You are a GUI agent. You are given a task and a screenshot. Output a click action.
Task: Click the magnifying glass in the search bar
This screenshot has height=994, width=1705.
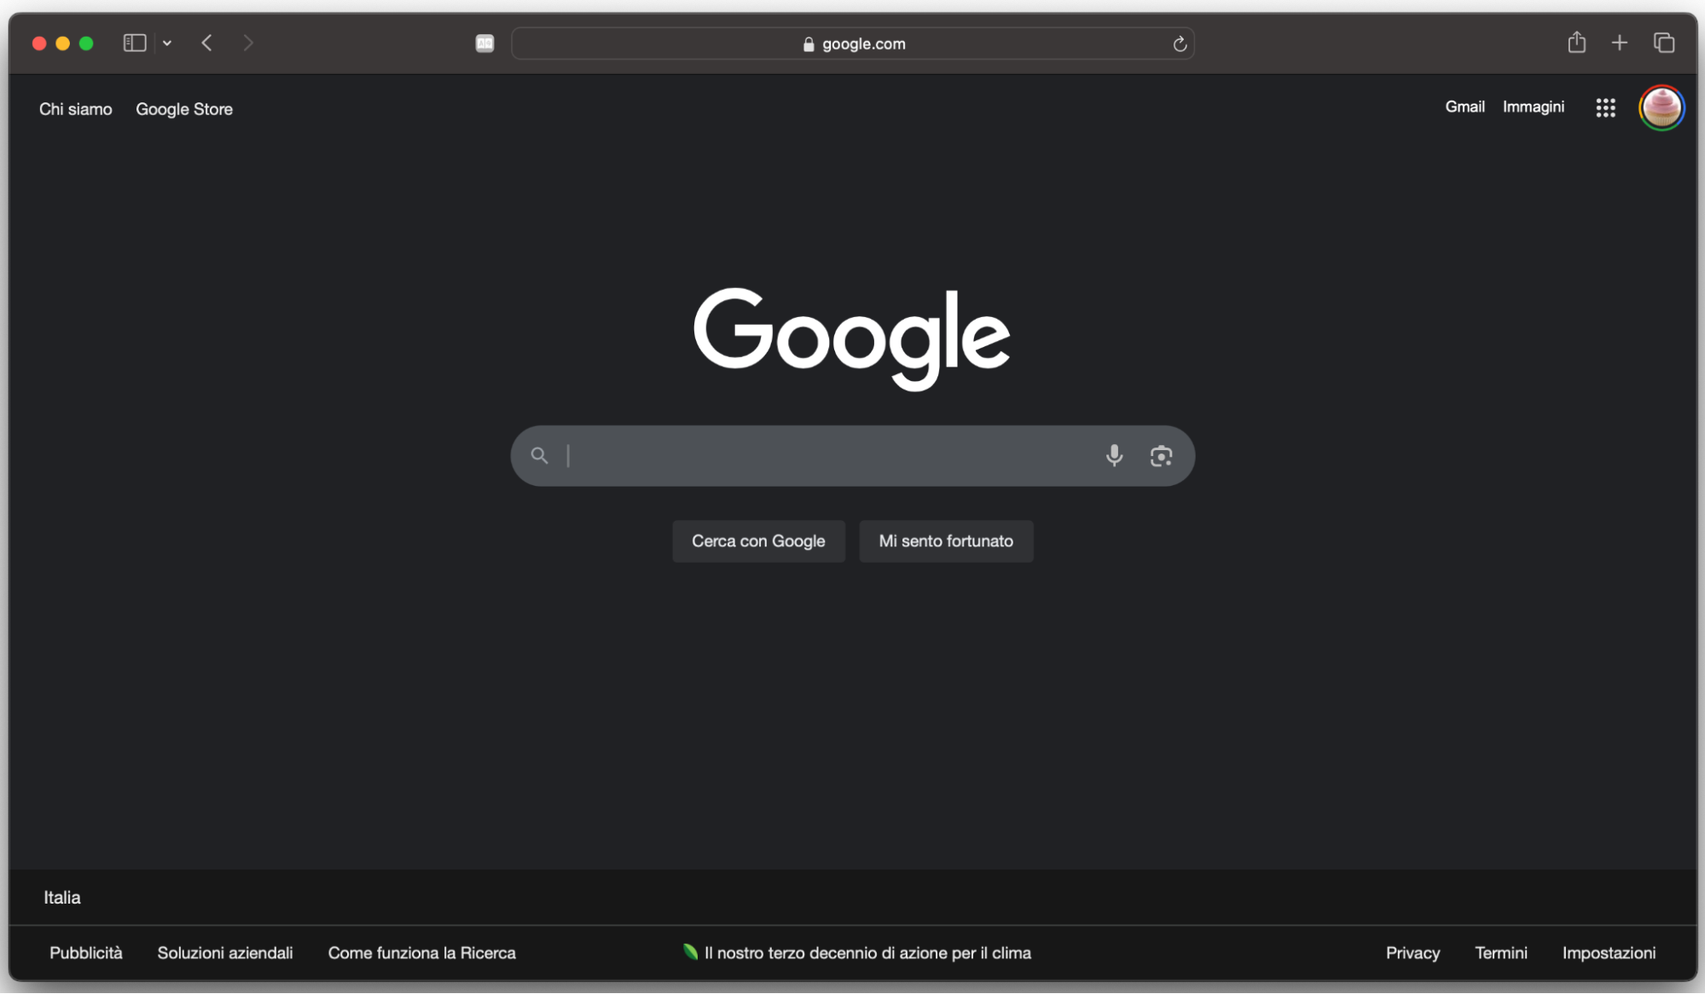click(539, 455)
